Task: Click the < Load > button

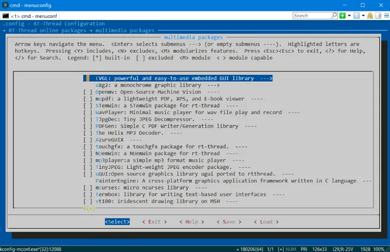Action: (266, 222)
